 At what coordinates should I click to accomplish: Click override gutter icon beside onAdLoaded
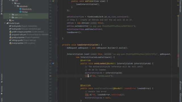tap(53, 63)
